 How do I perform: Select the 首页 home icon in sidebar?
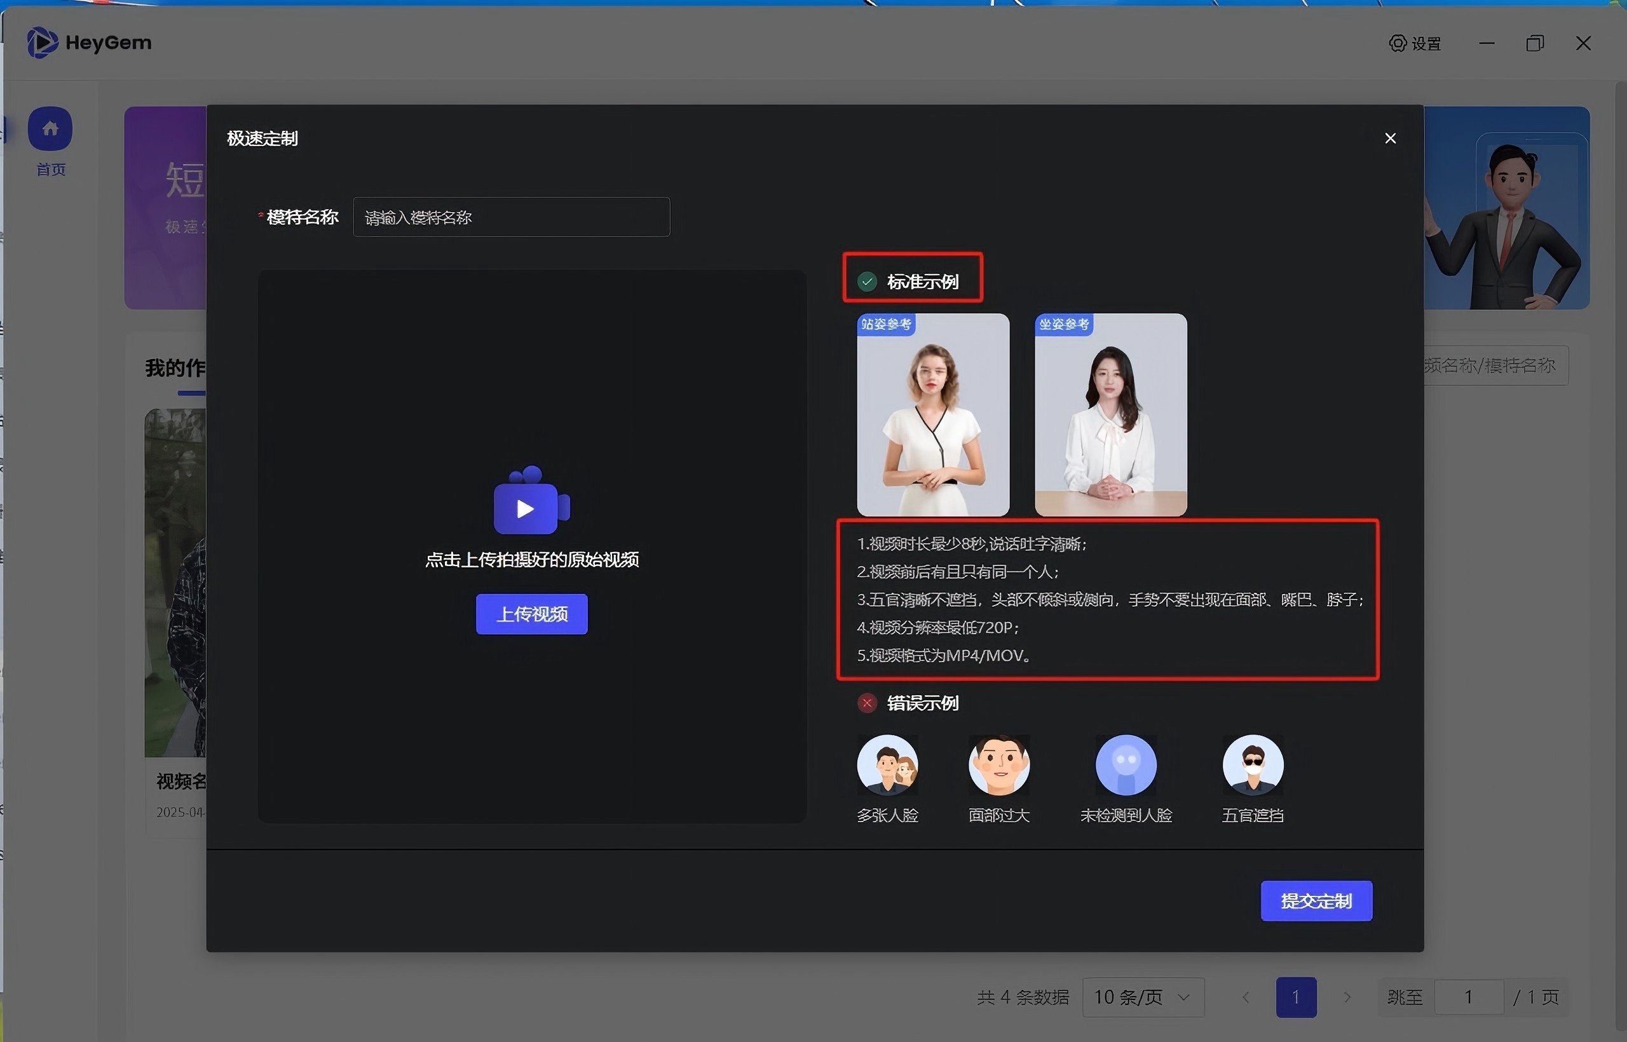(x=50, y=128)
